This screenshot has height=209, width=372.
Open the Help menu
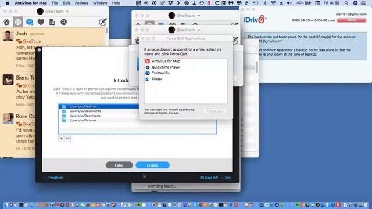[116, 3]
